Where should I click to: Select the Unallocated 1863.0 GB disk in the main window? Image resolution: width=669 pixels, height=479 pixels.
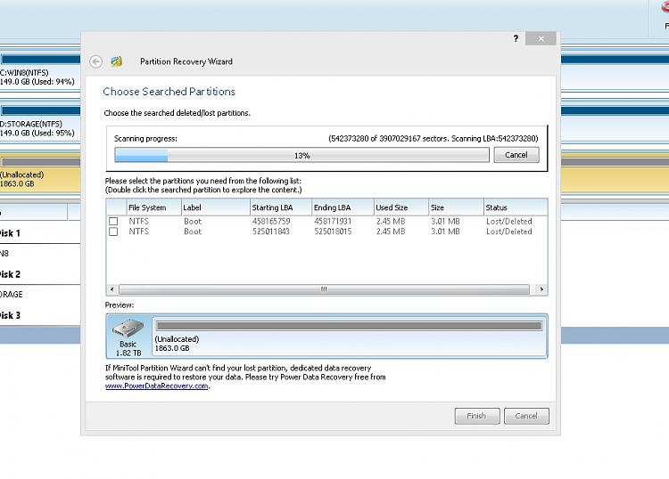tap(40, 174)
